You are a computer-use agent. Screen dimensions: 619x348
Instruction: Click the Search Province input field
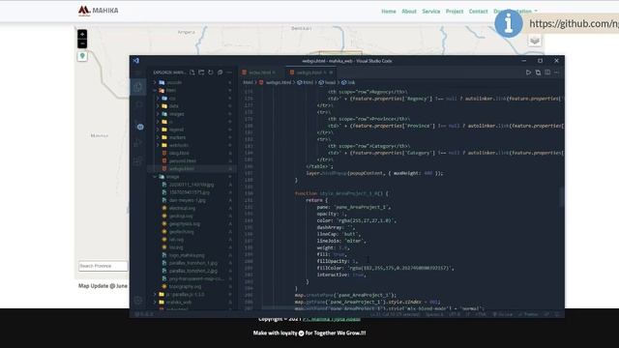(x=103, y=266)
